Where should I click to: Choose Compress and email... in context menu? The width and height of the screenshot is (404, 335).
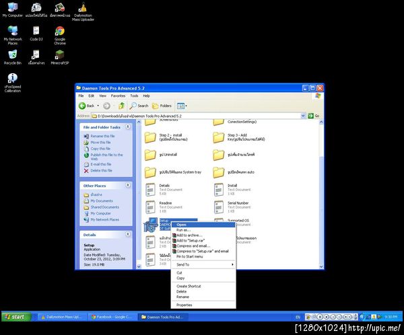(x=203, y=246)
